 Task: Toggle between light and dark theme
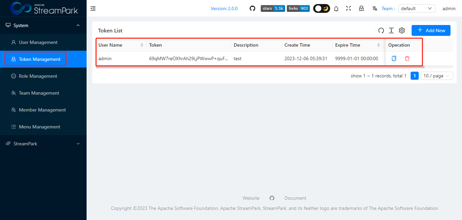tap(321, 8)
